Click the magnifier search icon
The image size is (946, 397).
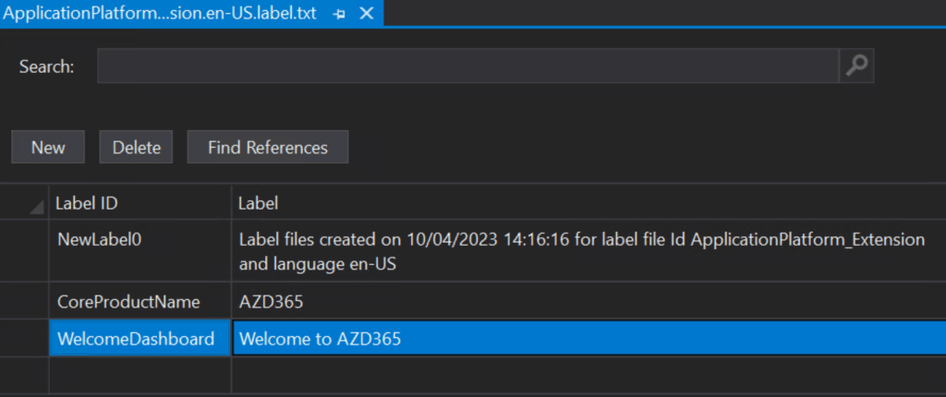coord(856,66)
